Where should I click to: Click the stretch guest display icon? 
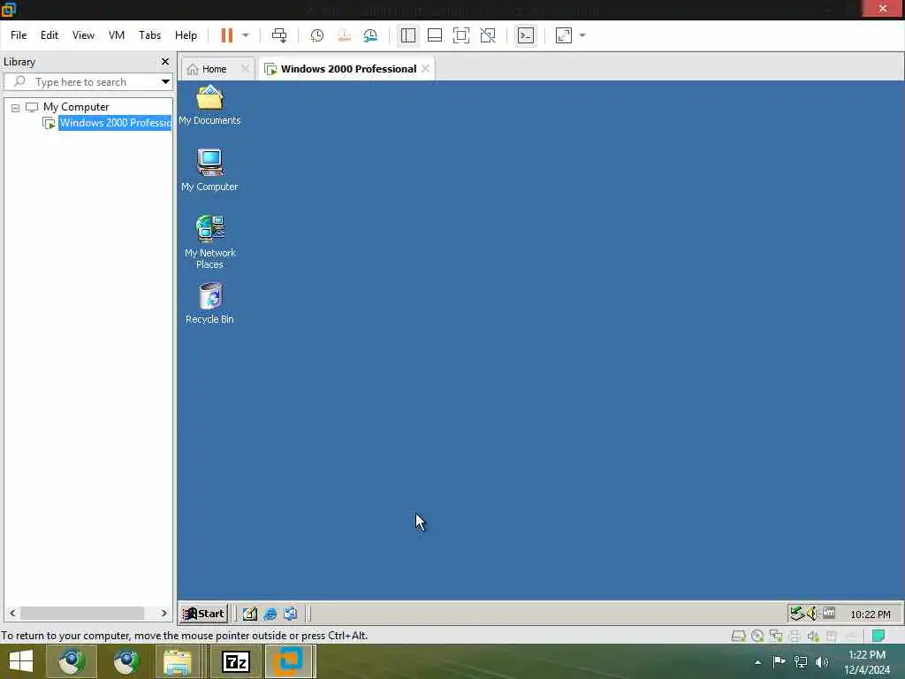(564, 35)
